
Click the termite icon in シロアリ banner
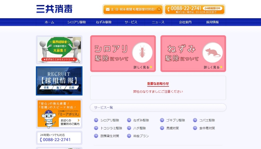coord(142,52)
